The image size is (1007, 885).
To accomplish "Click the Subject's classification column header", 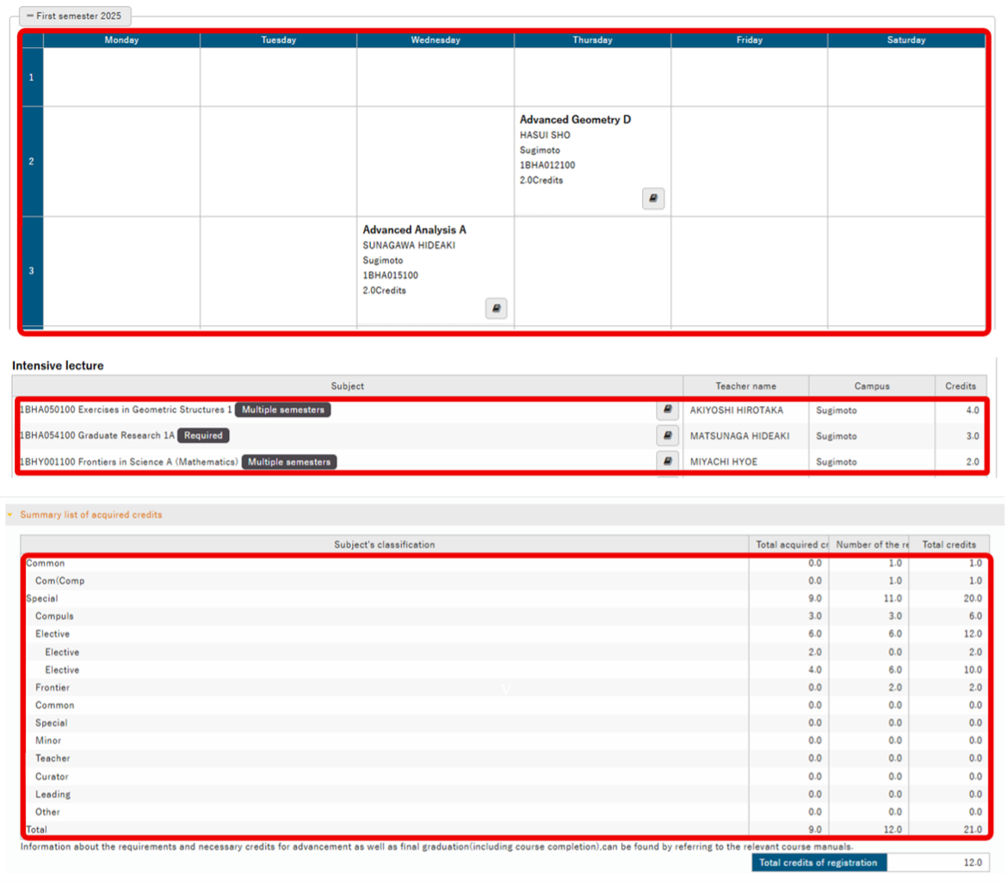I will pyautogui.click(x=384, y=544).
